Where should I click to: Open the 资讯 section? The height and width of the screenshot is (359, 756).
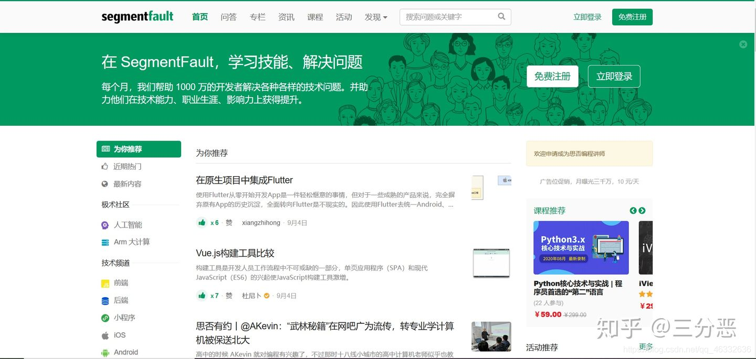[286, 17]
